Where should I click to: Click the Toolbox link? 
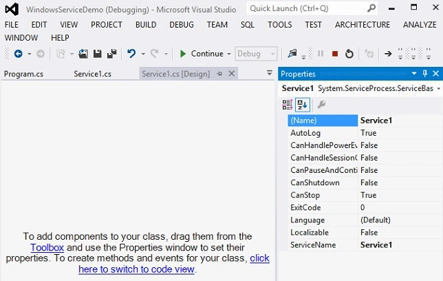point(47,247)
